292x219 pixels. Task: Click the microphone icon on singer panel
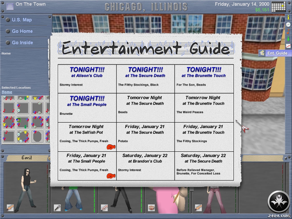[57, 208]
